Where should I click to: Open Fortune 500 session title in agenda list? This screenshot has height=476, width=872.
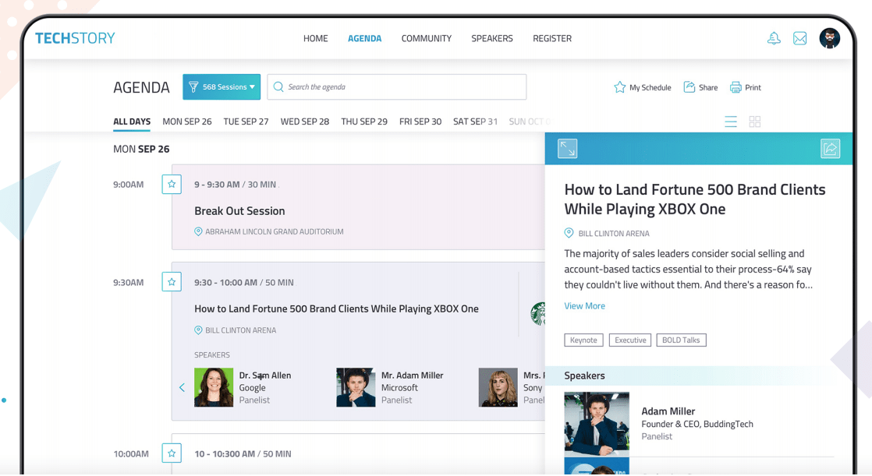[336, 309]
